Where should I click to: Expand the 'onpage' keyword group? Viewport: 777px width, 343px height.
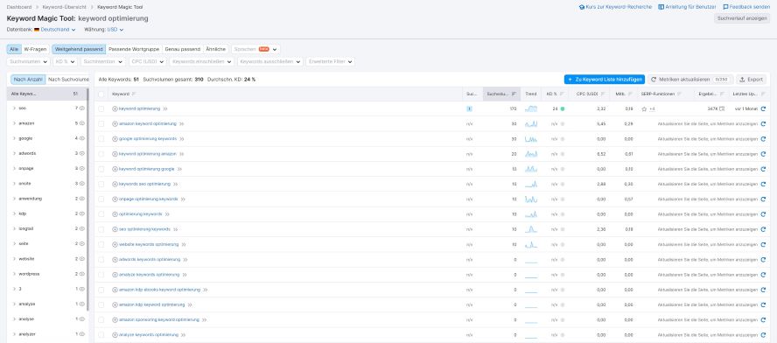click(x=14, y=169)
